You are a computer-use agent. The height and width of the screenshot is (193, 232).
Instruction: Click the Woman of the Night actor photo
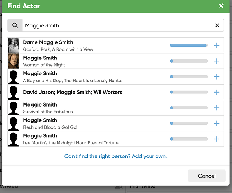(x=14, y=61)
